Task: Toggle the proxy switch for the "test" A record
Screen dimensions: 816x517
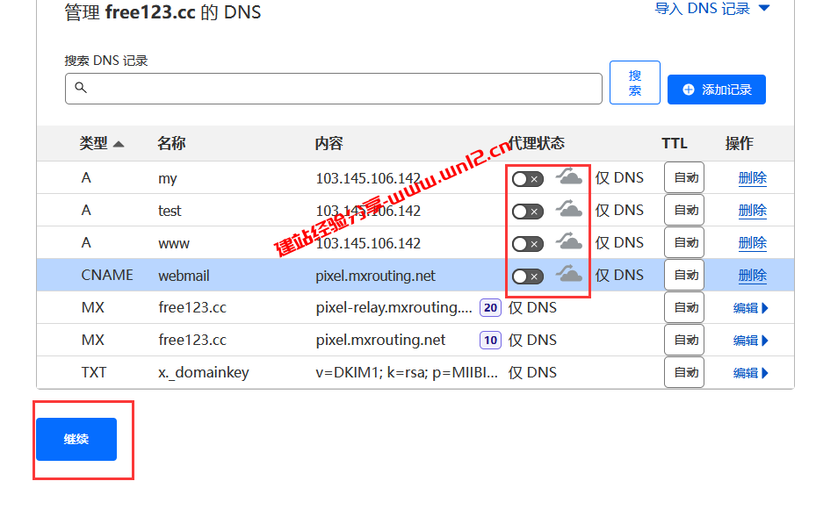Action: tap(527, 211)
